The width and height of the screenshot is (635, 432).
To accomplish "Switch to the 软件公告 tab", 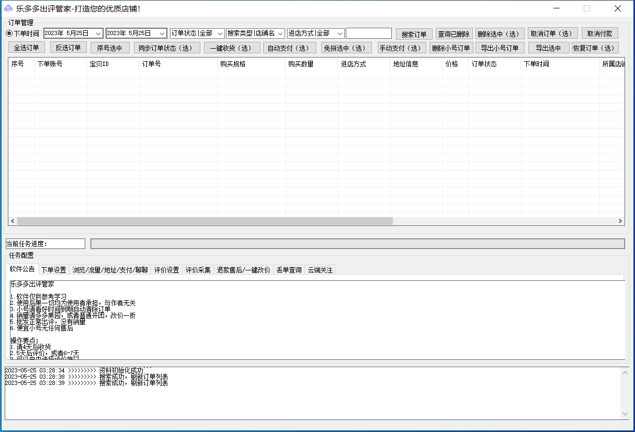I will [x=22, y=269].
